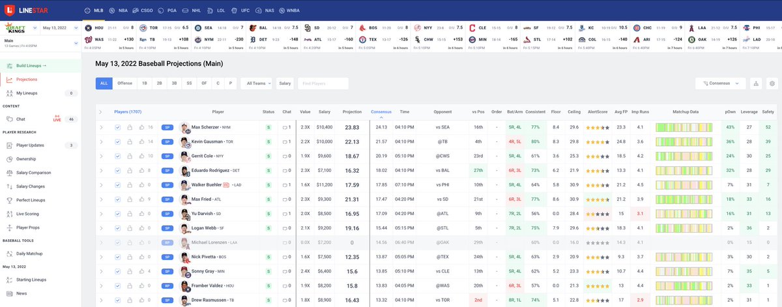This screenshot has height=307, width=782.
Task: Uncheck the Max Fried checkbox
Action: click(118, 199)
